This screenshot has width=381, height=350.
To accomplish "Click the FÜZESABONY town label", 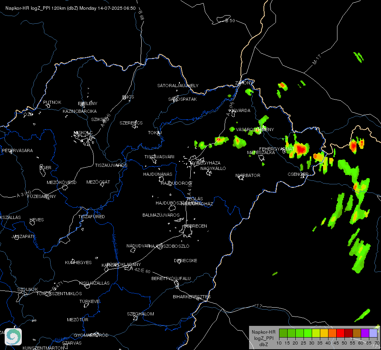I will pyautogui.click(x=42, y=196).
